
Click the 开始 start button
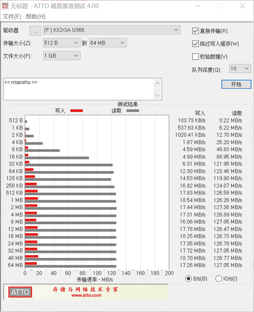pyautogui.click(x=236, y=84)
